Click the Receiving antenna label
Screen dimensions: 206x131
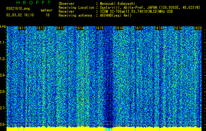pyautogui.click(x=75, y=15)
